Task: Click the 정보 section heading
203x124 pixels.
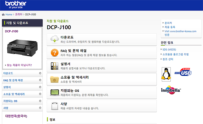Action: pos(52,120)
